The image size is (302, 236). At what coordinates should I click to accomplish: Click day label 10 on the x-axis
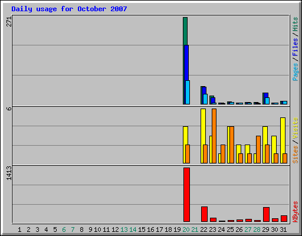click(x=97, y=230)
